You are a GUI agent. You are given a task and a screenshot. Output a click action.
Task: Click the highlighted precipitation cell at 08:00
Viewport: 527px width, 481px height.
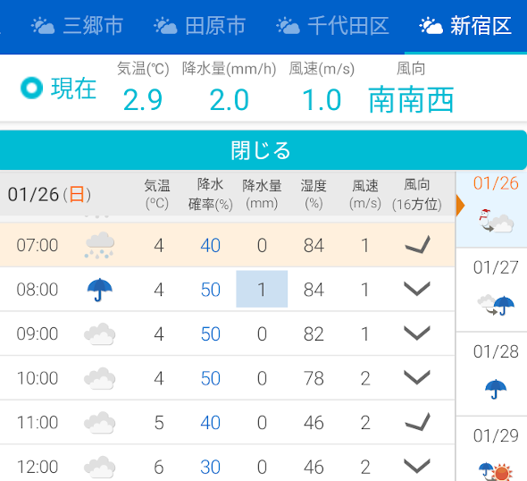click(x=262, y=289)
